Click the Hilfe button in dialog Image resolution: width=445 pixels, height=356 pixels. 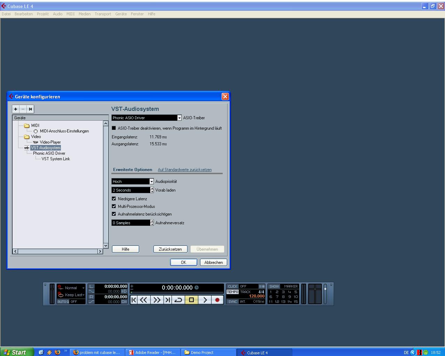tap(126, 249)
